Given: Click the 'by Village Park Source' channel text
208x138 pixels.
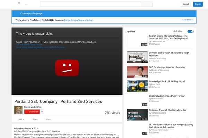Looking at the screenshot, I should coord(159,130).
